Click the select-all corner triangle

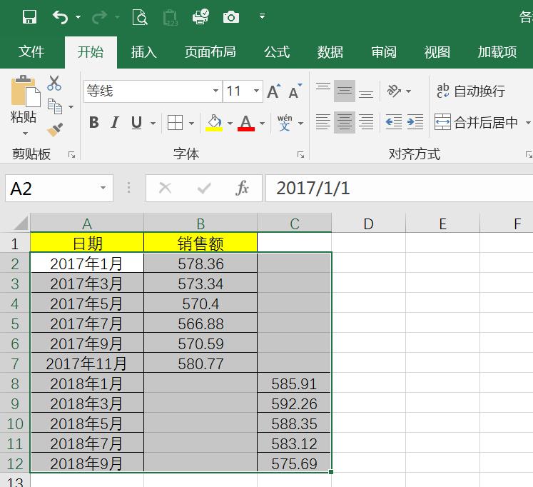click(x=21, y=224)
